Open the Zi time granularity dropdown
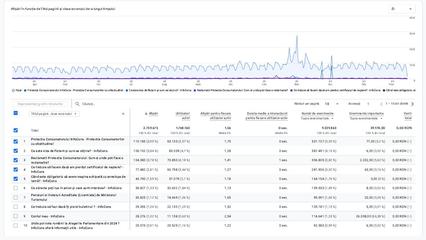This screenshot has height=240, width=426. click(x=401, y=9)
